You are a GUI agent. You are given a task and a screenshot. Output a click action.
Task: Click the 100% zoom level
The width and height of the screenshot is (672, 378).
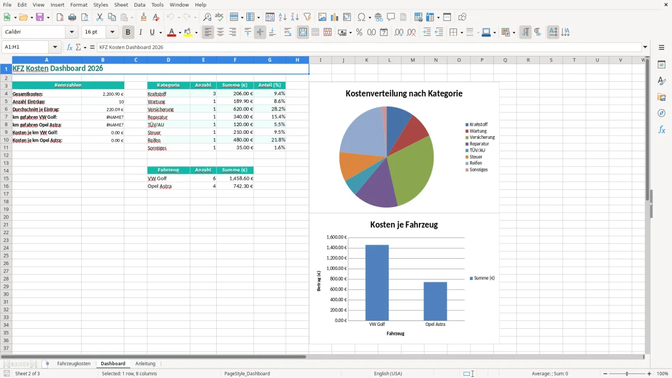tap(662, 374)
